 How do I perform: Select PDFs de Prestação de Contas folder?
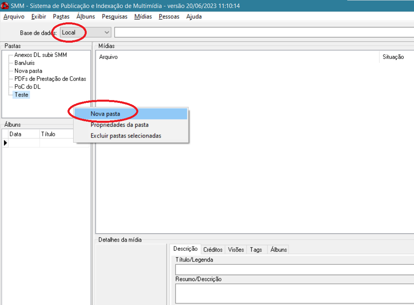[50, 79]
